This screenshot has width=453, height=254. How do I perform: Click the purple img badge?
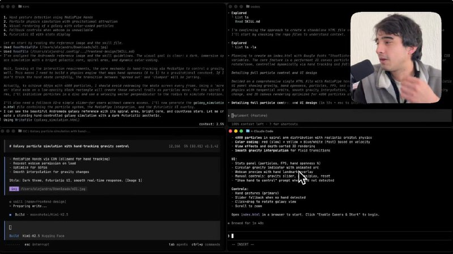(14, 188)
